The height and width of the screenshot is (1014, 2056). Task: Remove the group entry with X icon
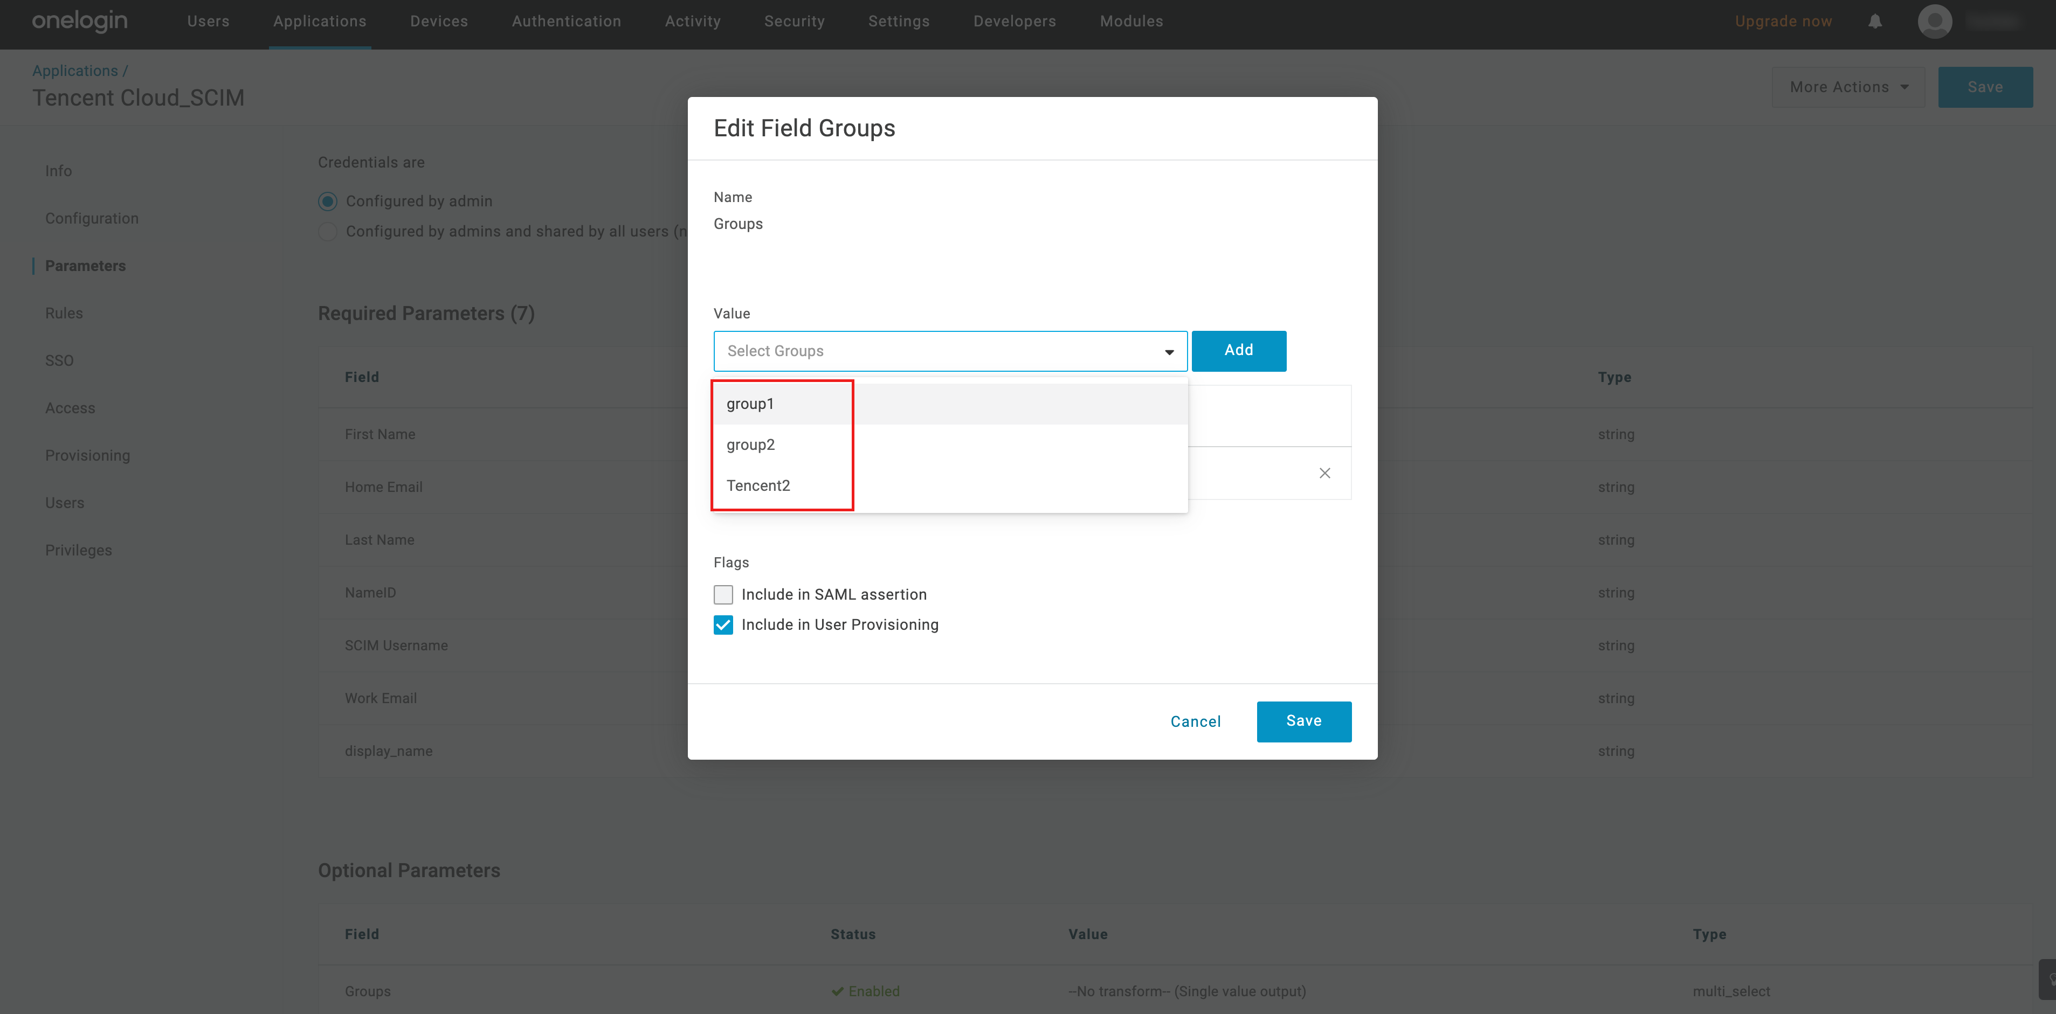1324,473
